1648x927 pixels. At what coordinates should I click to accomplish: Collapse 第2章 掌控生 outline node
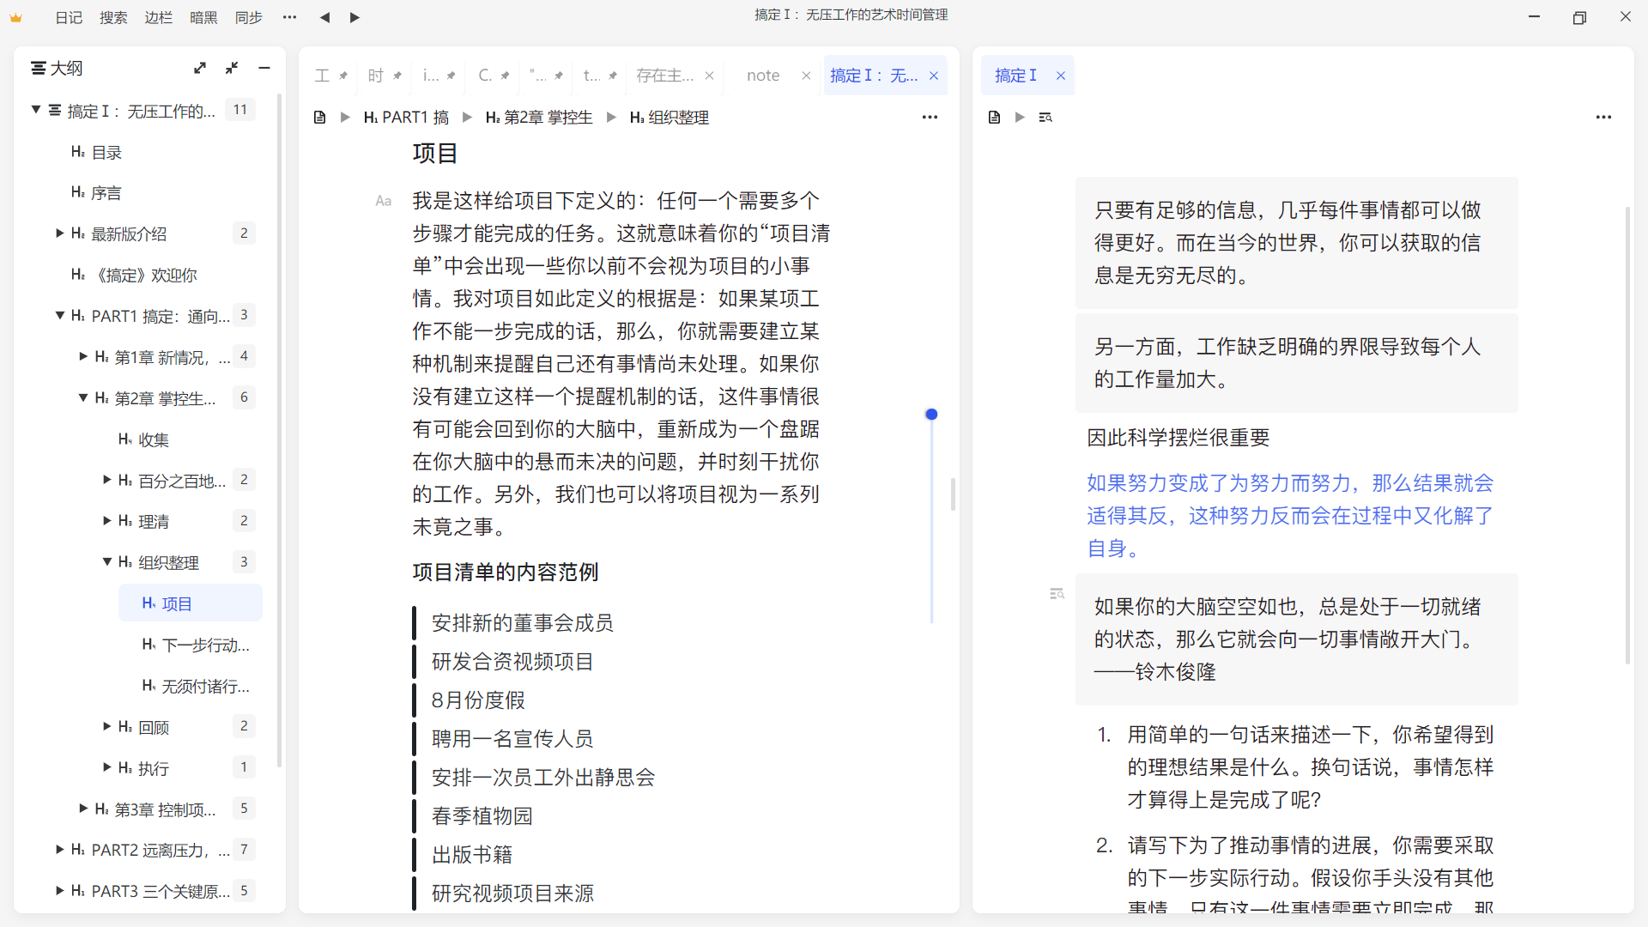point(83,397)
